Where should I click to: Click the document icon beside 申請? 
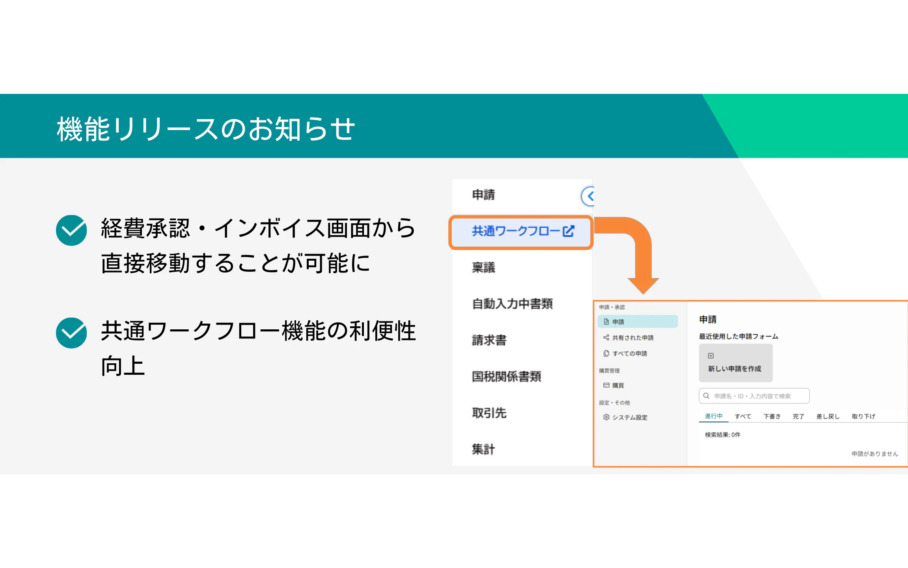tap(606, 322)
